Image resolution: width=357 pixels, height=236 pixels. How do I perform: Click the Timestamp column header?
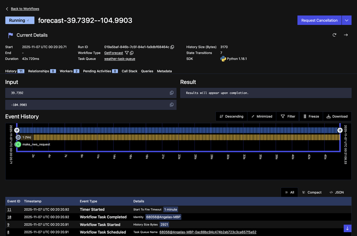click(x=33, y=201)
